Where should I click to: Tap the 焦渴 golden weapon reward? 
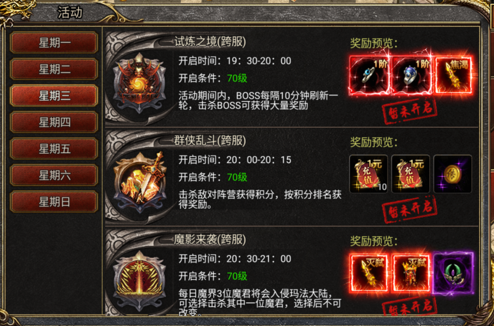[453, 75]
